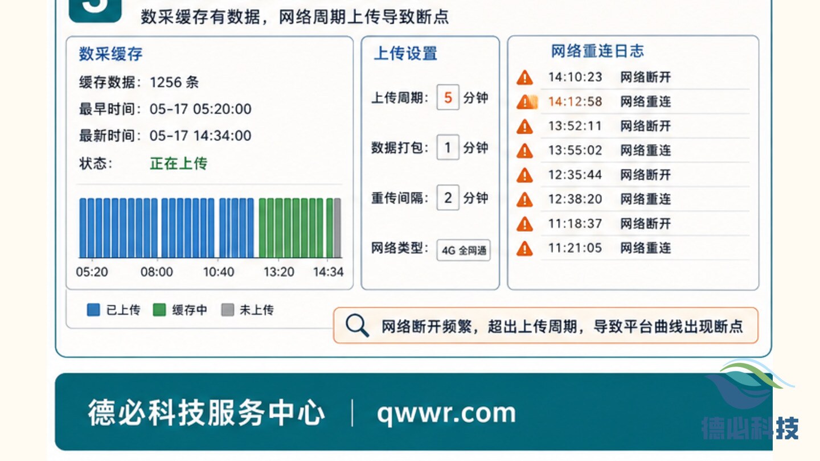
Task: Click the 上传周期 value box showing 5
Action: pyautogui.click(x=448, y=98)
